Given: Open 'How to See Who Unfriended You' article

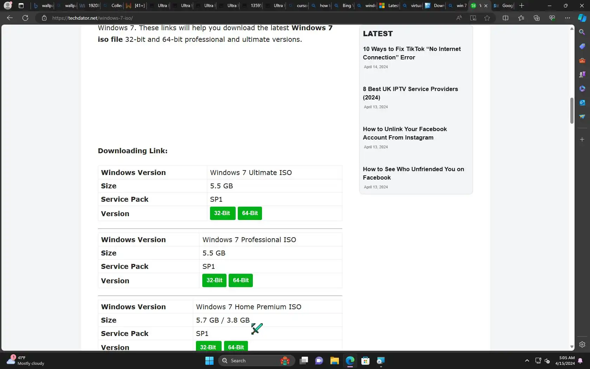Looking at the screenshot, I should pyautogui.click(x=413, y=173).
